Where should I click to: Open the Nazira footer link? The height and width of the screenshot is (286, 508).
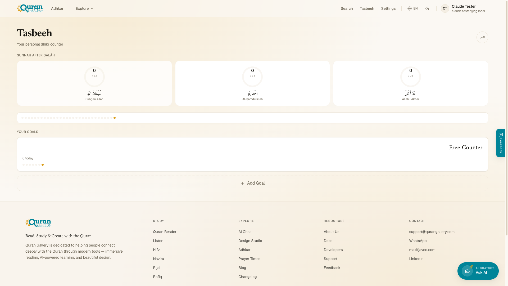[x=158, y=259]
